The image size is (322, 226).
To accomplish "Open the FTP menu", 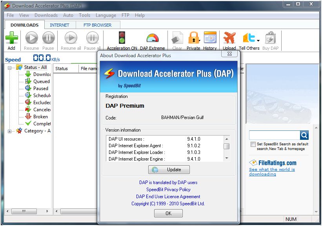I will tap(125, 15).
